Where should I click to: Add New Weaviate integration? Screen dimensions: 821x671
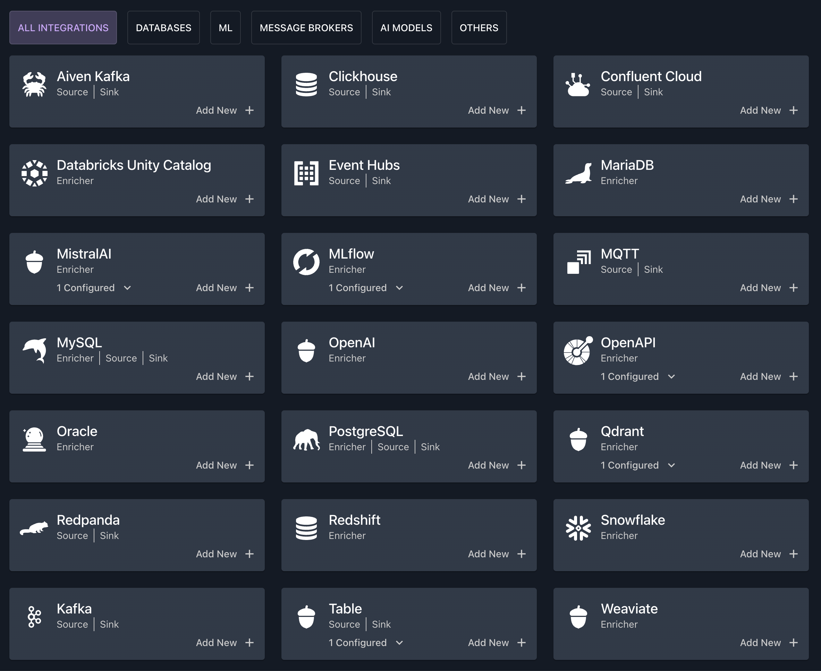769,643
